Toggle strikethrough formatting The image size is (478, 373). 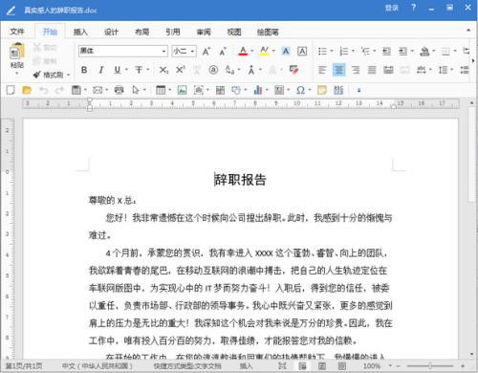[x=139, y=70]
